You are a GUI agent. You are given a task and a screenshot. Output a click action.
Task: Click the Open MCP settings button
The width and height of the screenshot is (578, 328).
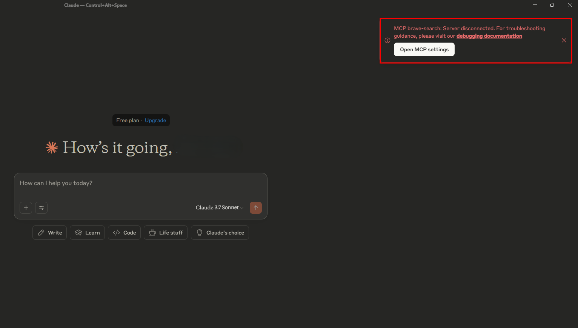pyautogui.click(x=424, y=50)
